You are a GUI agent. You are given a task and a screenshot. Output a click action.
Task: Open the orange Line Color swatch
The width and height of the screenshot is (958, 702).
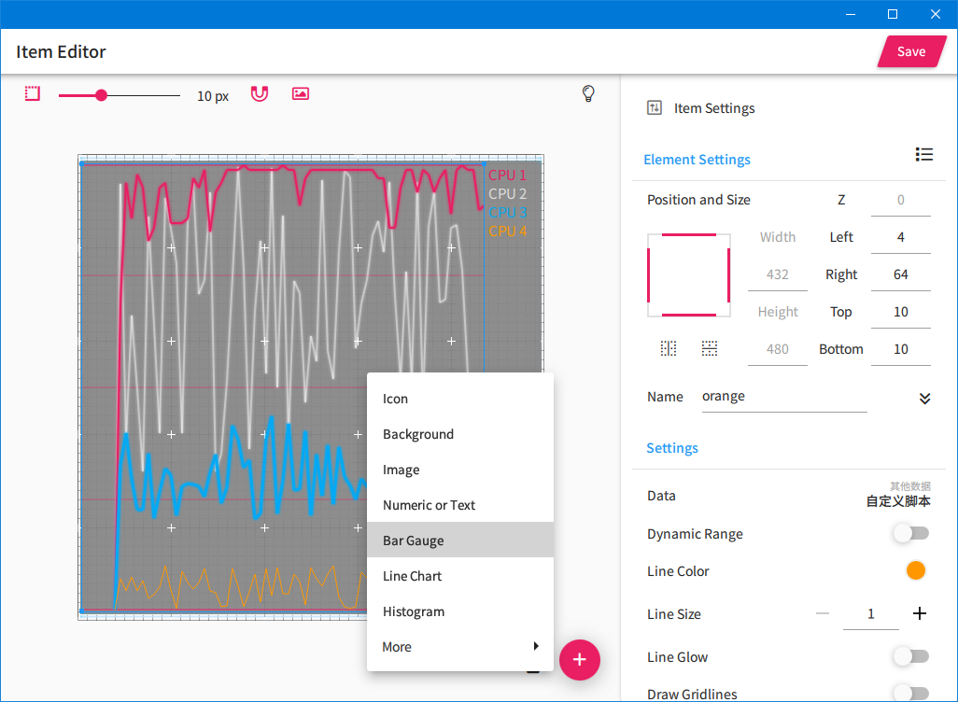coord(915,570)
